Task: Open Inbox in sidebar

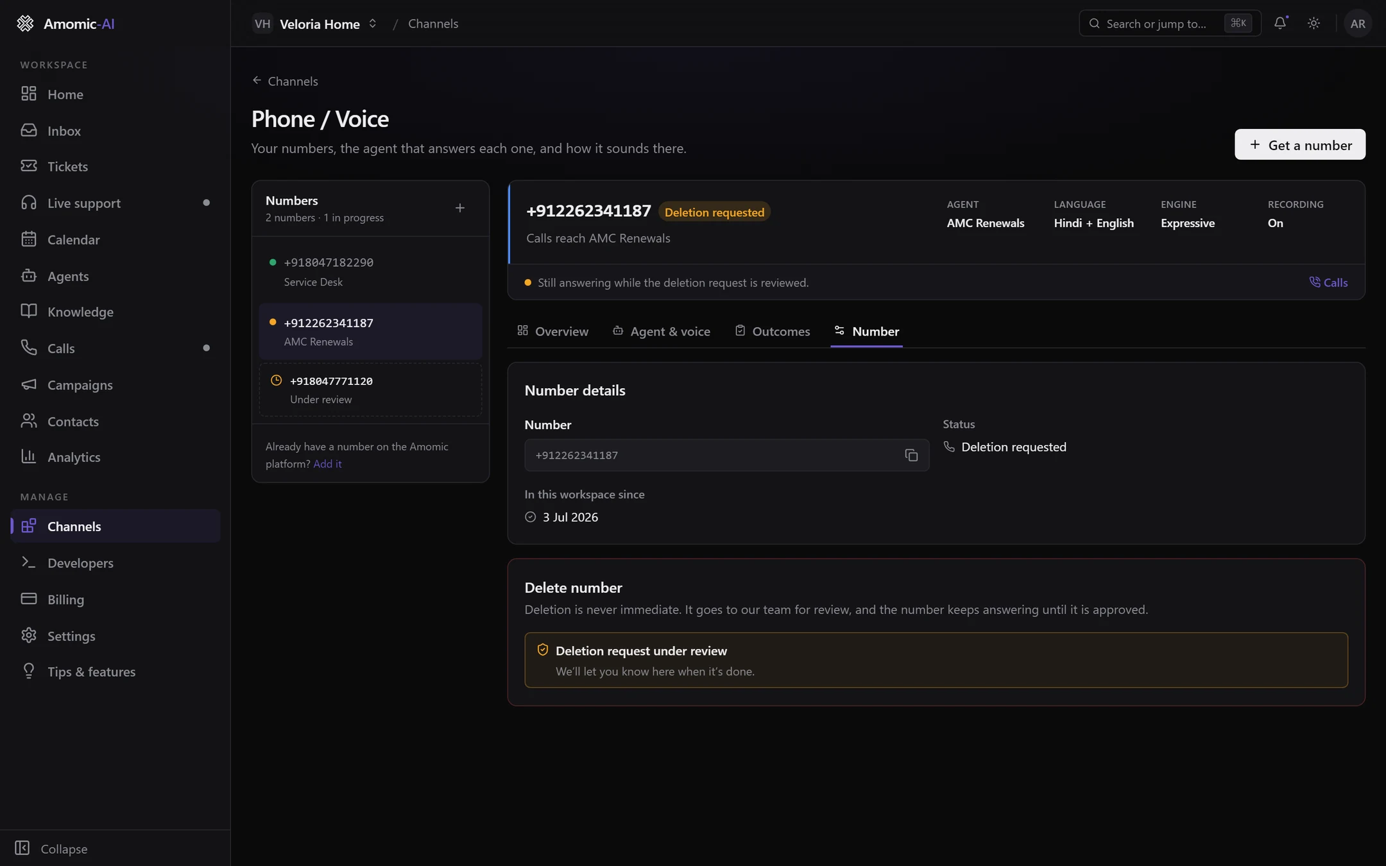Action: (x=116, y=130)
